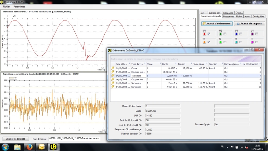
Task: Click the Évènements window title icon
Action: pos(110,50)
